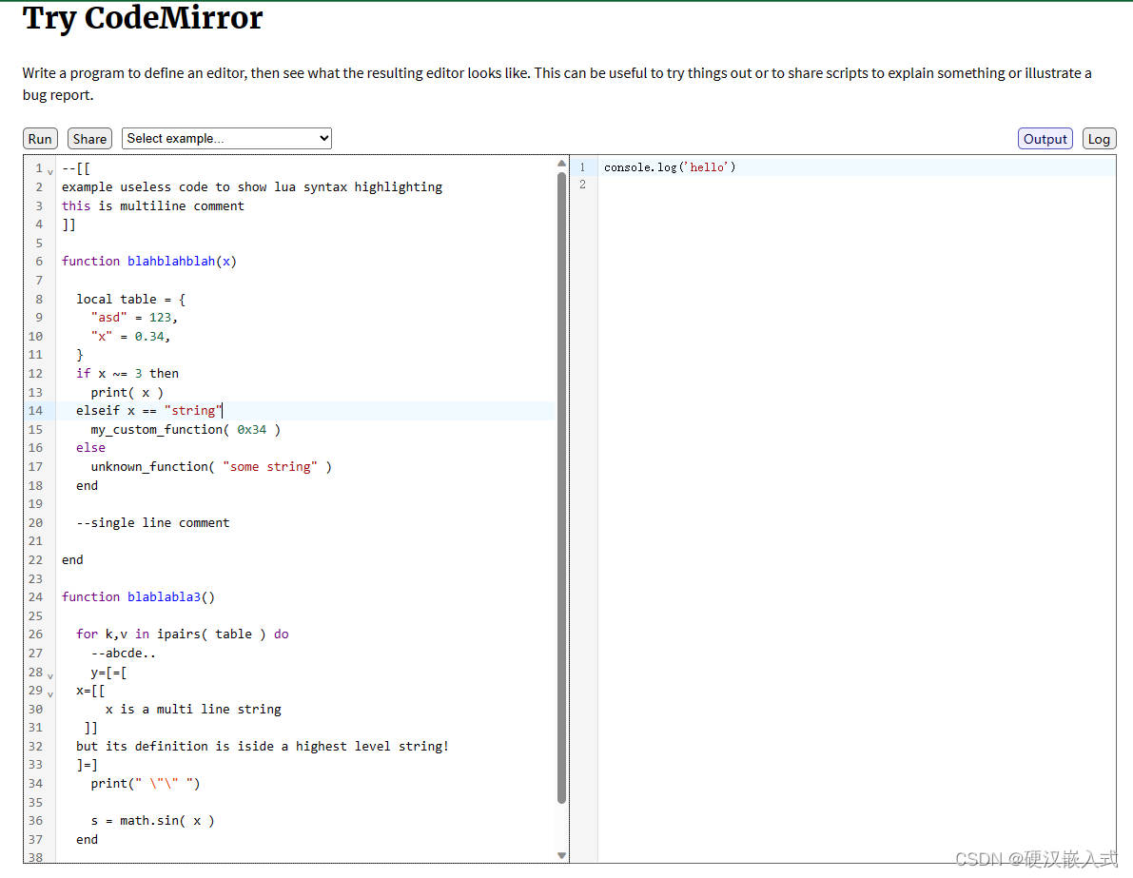The height and width of the screenshot is (878, 1133).
Task: Click the Share button
Action: pyautogui.click(x=89, y=139)
